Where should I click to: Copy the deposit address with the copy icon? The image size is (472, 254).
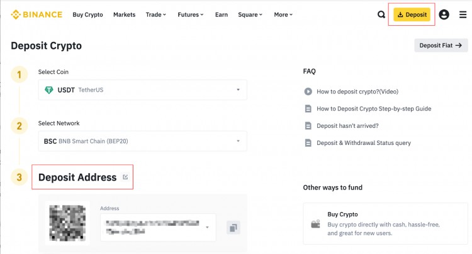233,228
